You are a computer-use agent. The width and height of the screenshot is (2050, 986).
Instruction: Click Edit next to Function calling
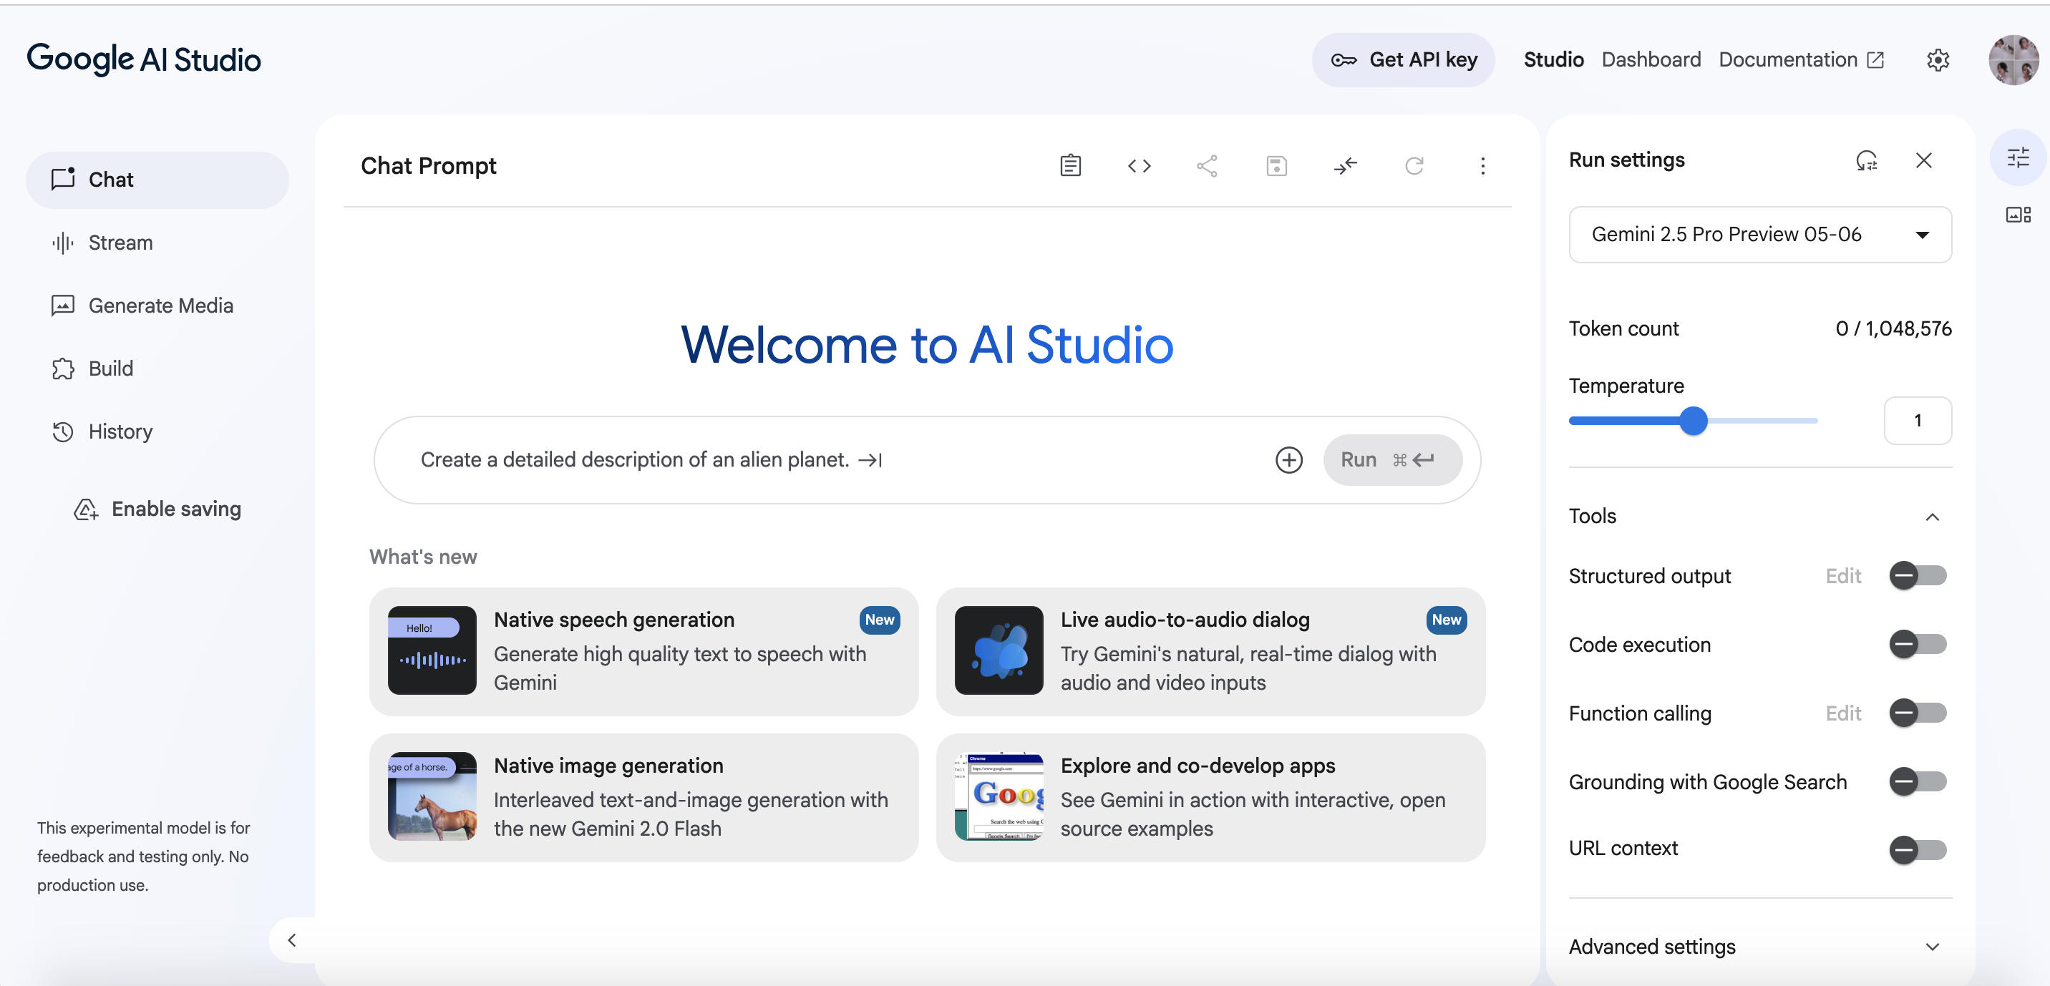[x=1842, y=713]
